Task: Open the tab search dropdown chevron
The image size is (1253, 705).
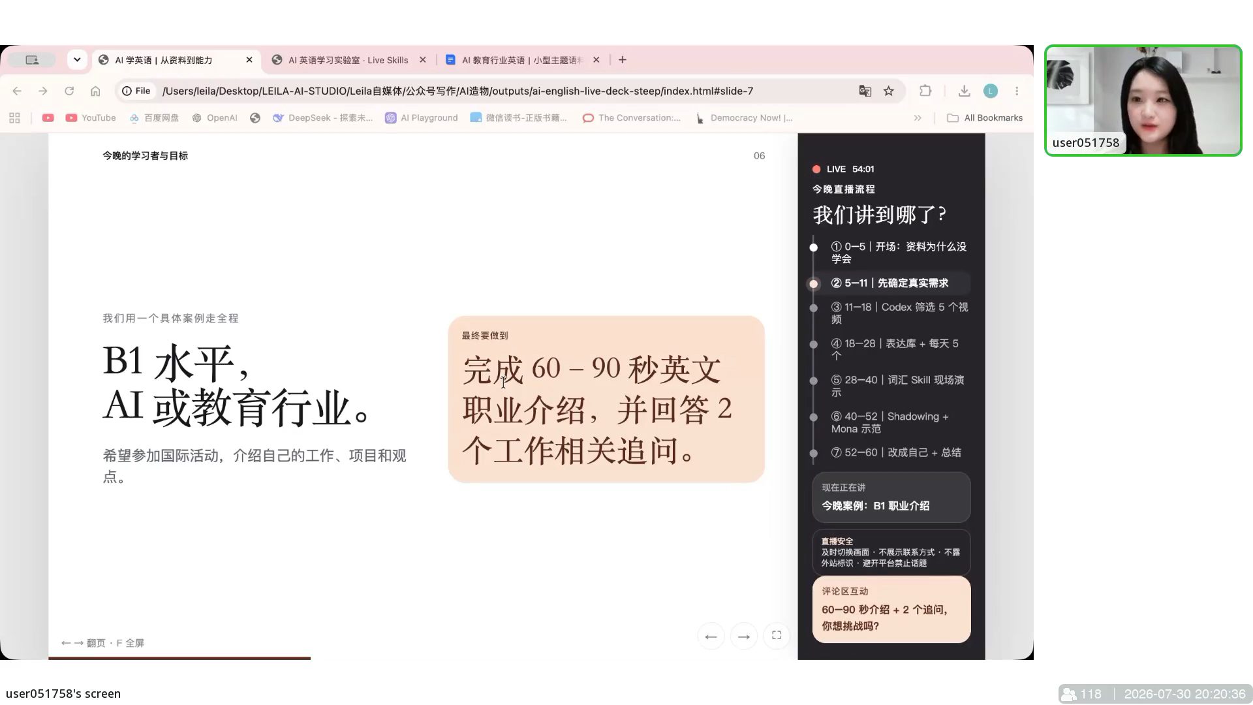Action: (77, 60)
